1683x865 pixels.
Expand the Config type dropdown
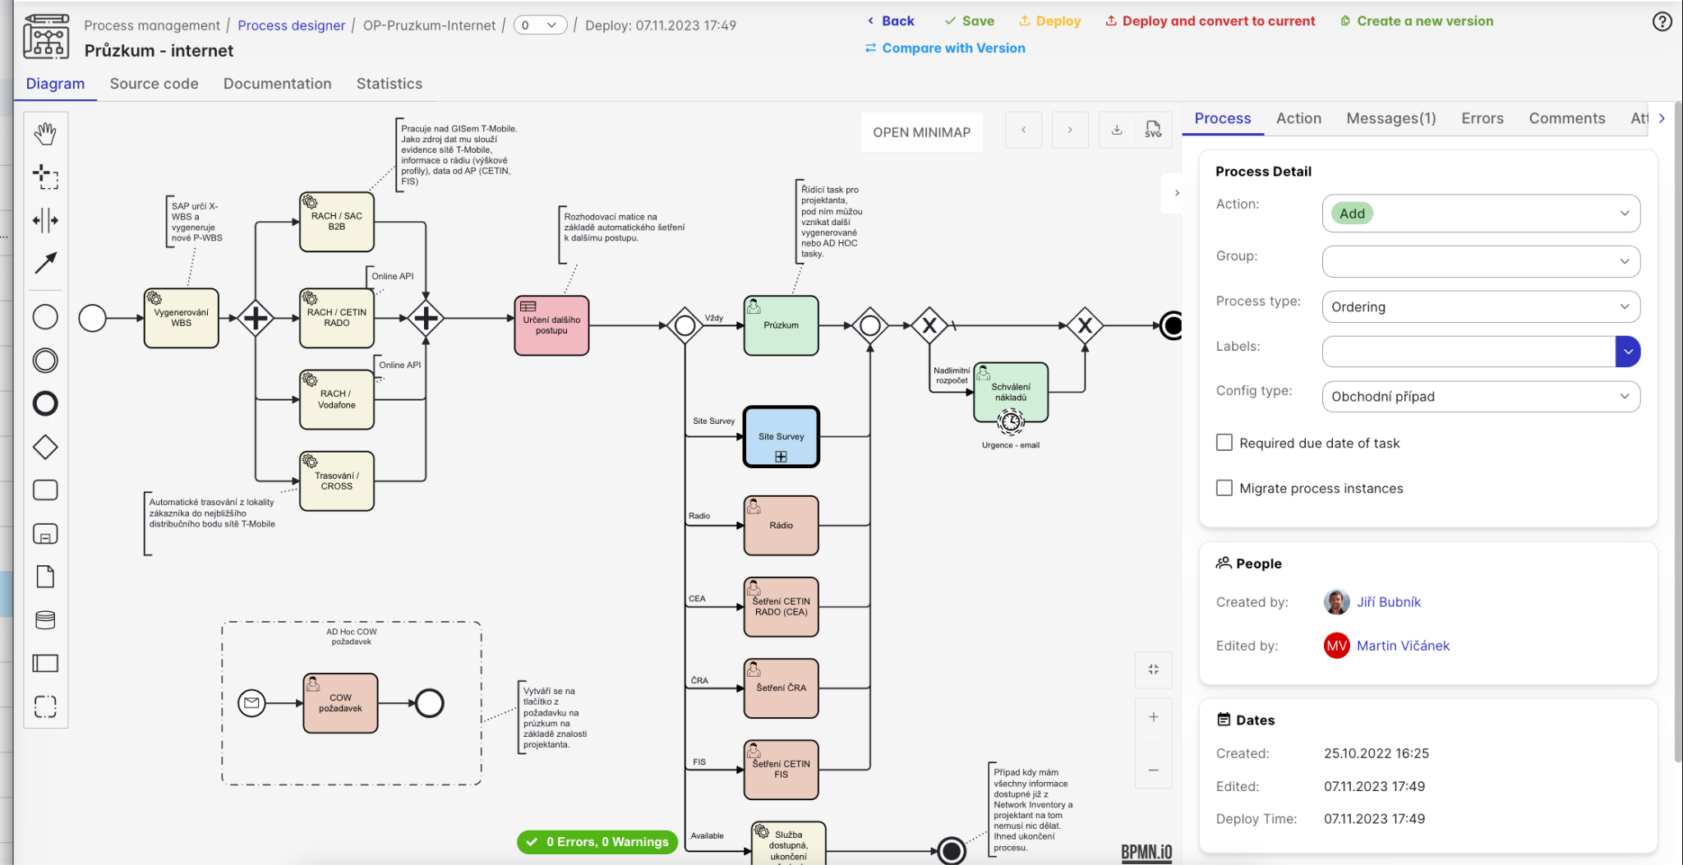click(1480, 397)
